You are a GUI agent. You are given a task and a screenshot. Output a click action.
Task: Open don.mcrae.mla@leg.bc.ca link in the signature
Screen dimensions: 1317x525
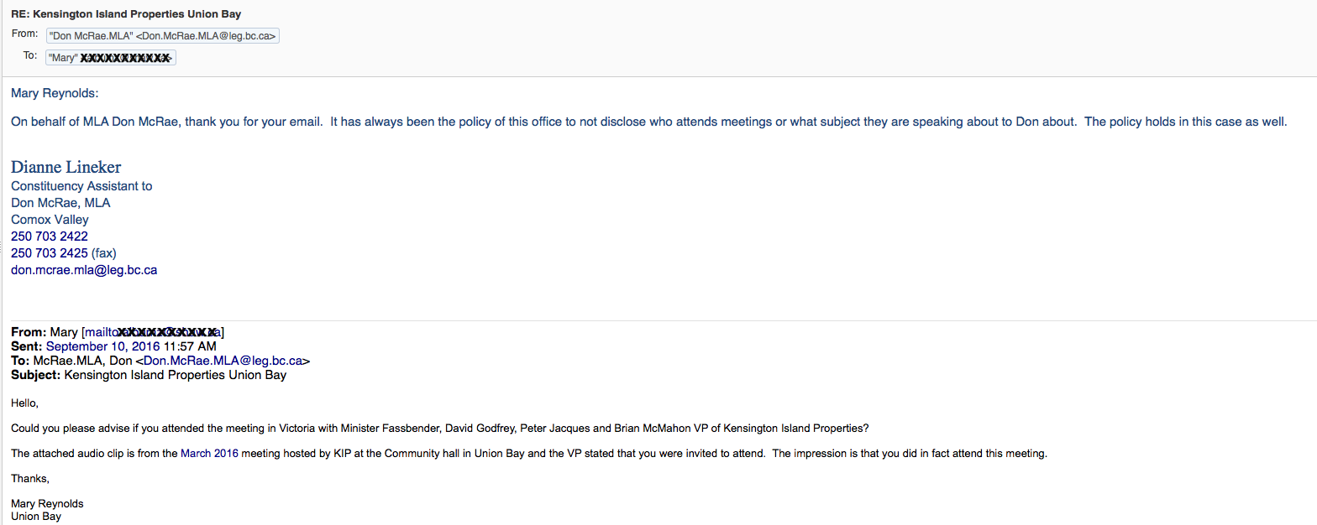(x=84, y=270)
